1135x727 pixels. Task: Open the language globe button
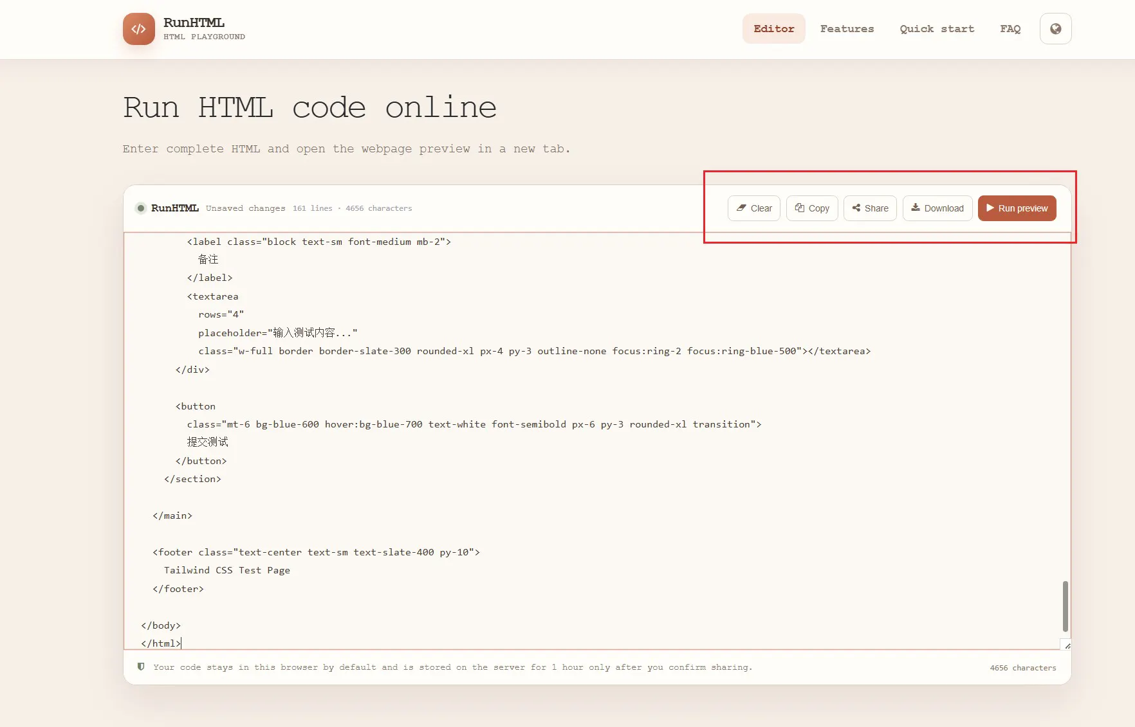(1055, 29)
